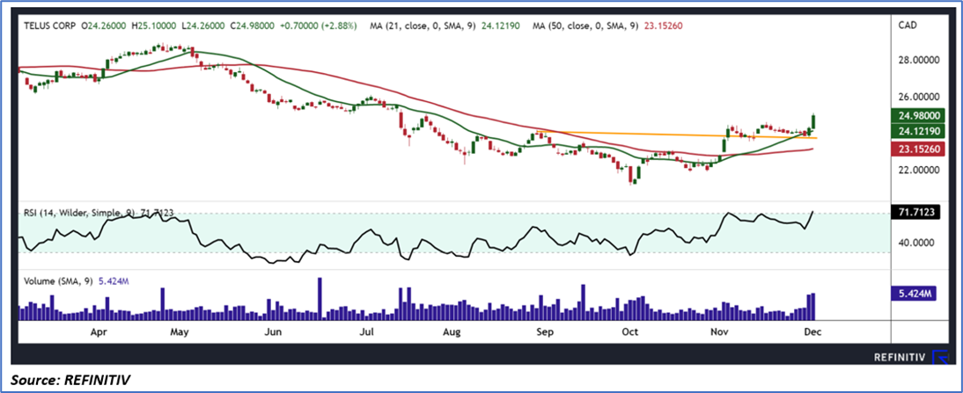Click the Sep date axis label
Image resolution: width=963 pixels, height=393 pixels.
(x=546, y=331)
